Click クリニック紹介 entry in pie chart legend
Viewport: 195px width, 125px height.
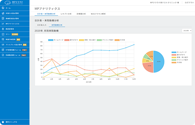(x=180, y=60)
